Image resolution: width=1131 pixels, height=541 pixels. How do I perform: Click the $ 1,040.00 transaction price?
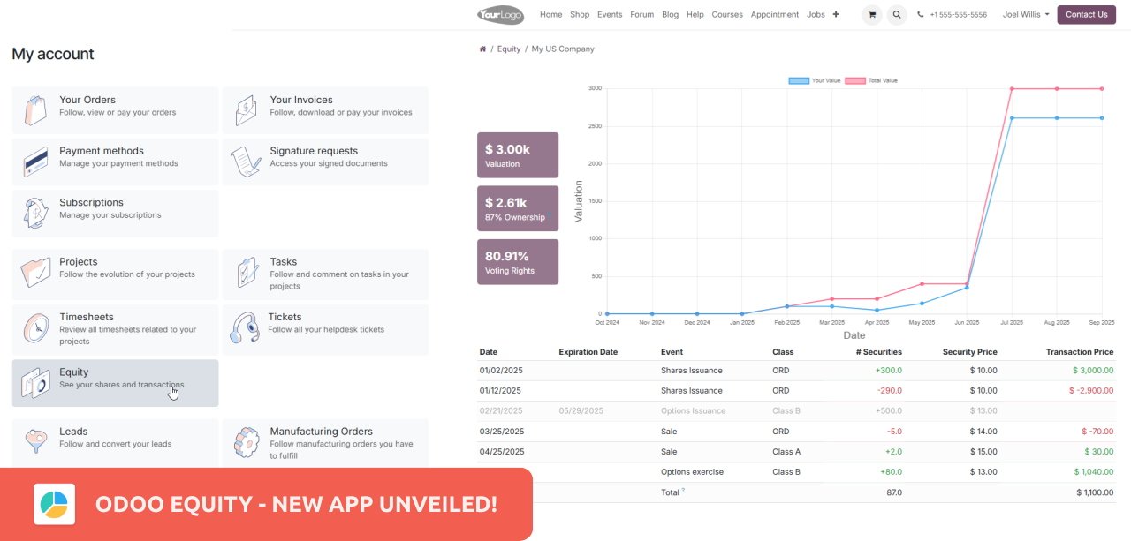coord(1093,472)
